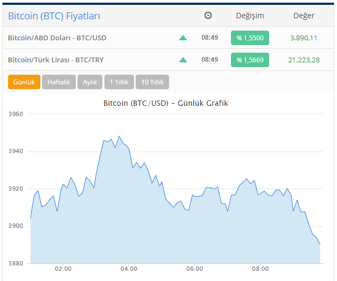Click the 08:00 x-axis label
The width and height of the screenshot is (337, 281).
tap(260, 269)
